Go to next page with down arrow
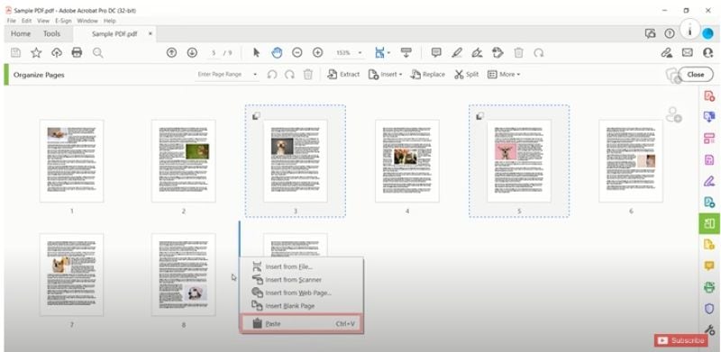 [x=192, y=53]
